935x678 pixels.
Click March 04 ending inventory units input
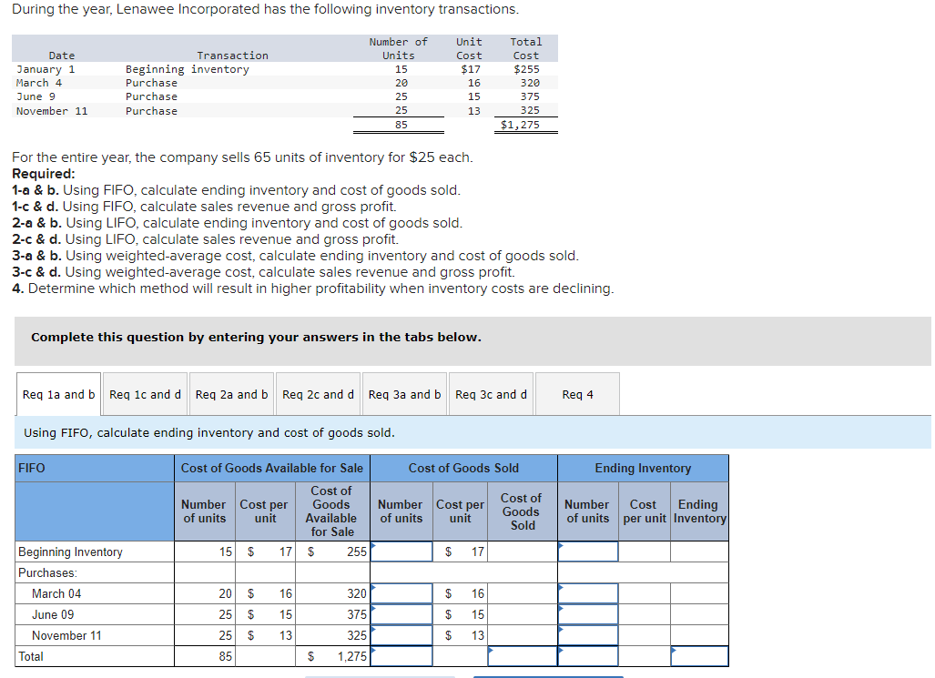tap(588, 593)
